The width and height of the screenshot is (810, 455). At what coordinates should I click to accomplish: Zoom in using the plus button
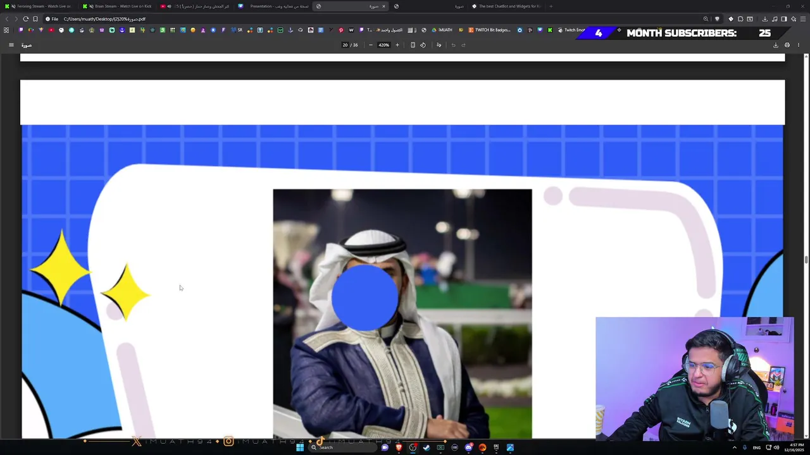coord(397,45)
